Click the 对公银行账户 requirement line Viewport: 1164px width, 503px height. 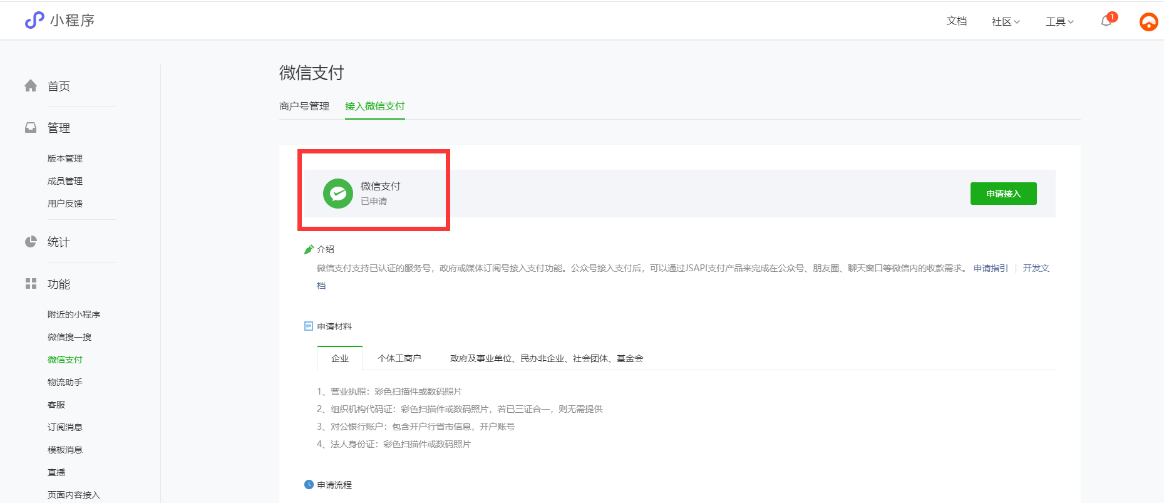click(416, 427)
